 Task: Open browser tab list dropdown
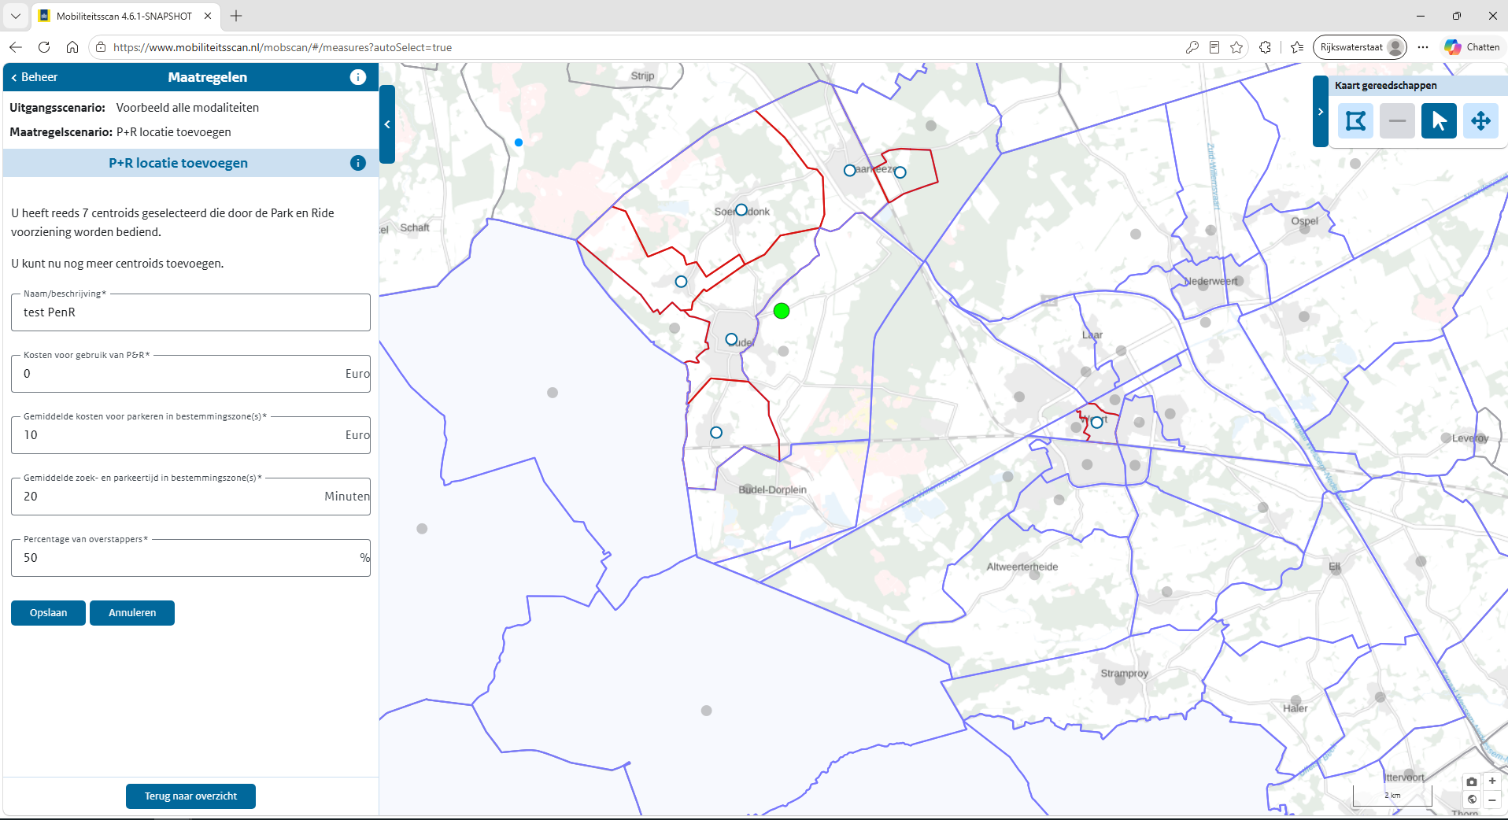pos(16,16)
